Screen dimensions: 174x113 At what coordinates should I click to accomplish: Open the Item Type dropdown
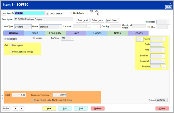coord(22,27)
